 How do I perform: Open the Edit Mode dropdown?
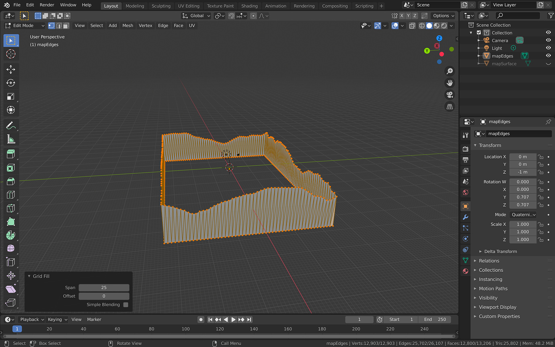tap(25, 25)
